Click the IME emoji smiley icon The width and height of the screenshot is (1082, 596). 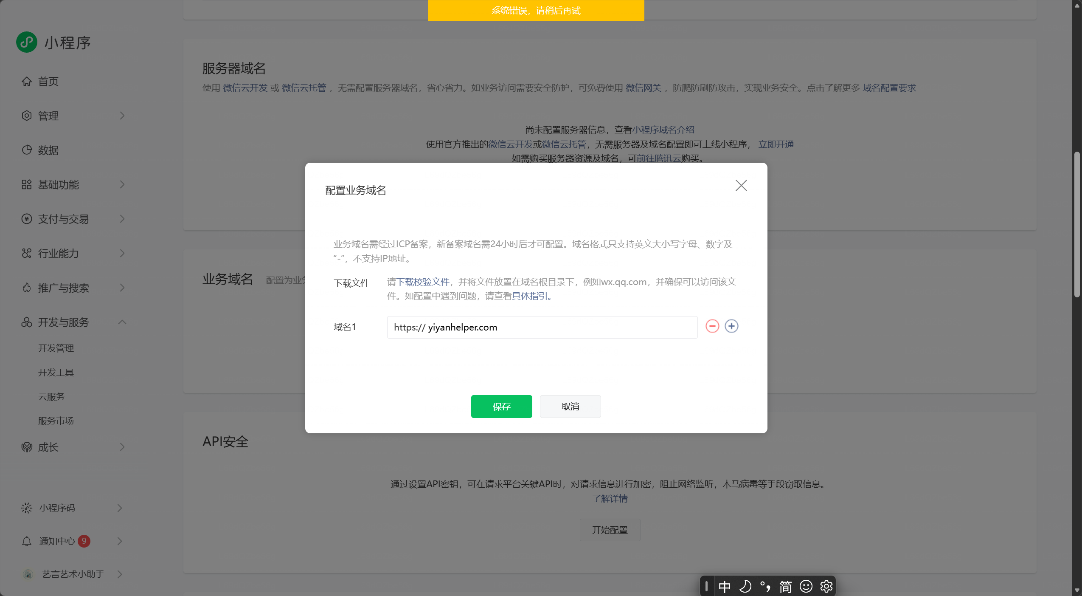tap(806, 586)
